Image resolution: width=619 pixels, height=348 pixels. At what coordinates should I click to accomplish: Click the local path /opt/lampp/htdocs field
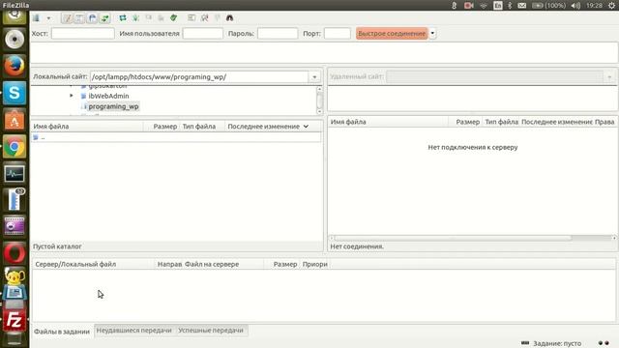199,77
